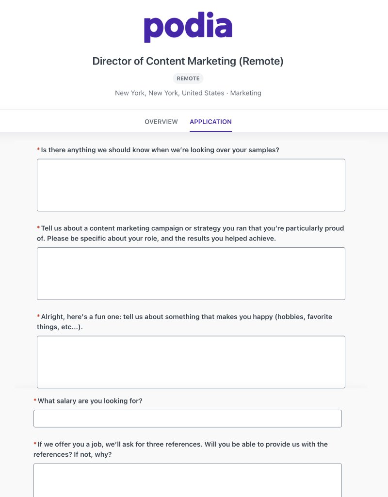Click the three references question label
The image size is (388, 497).
tap(181, 449)
